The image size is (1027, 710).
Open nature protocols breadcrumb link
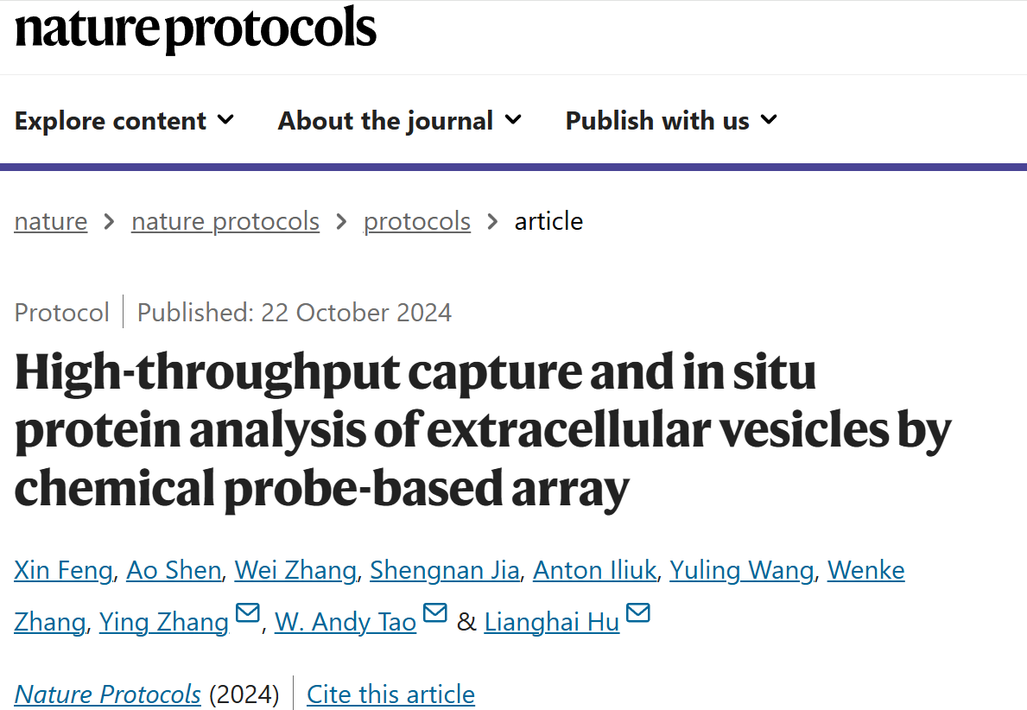point(225,221)
